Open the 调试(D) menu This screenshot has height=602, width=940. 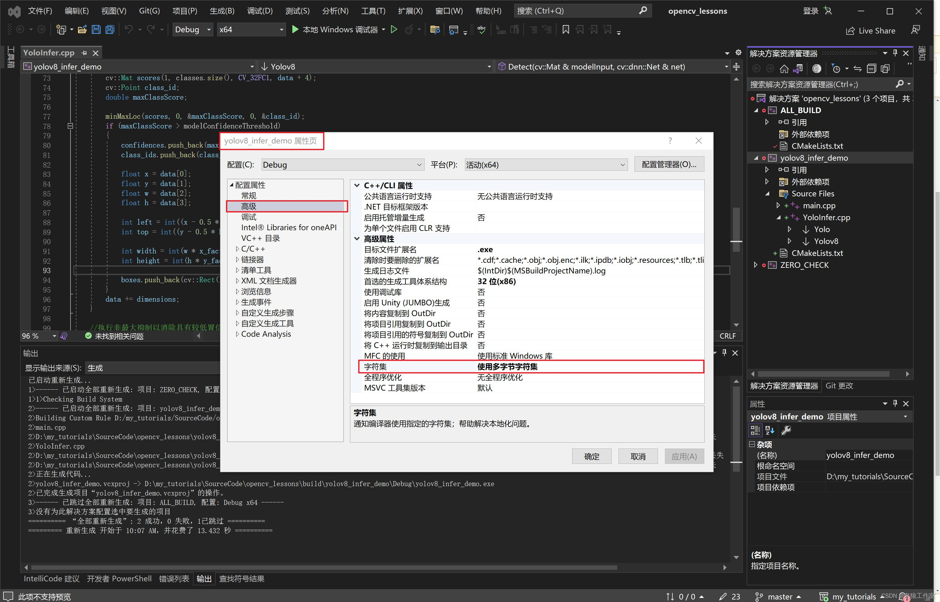[260, 11]
